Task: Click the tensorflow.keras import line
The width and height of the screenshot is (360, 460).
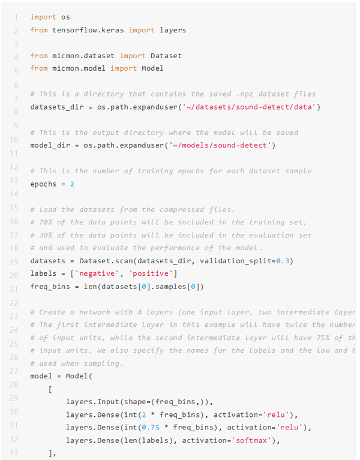Action: (108, 30)
